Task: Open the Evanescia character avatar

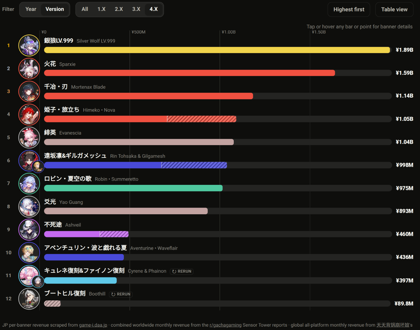Action: pos(29,138)
